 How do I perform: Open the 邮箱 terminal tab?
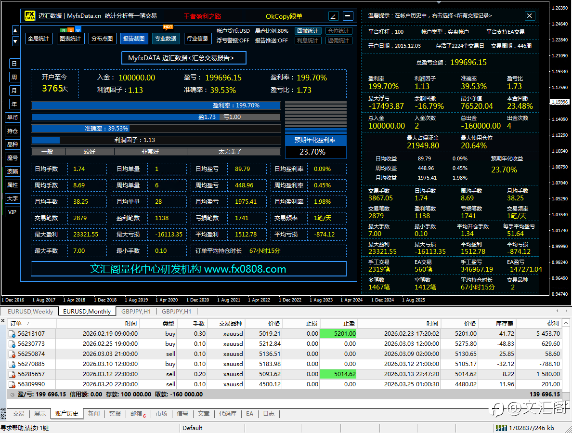tap(138, 414)
